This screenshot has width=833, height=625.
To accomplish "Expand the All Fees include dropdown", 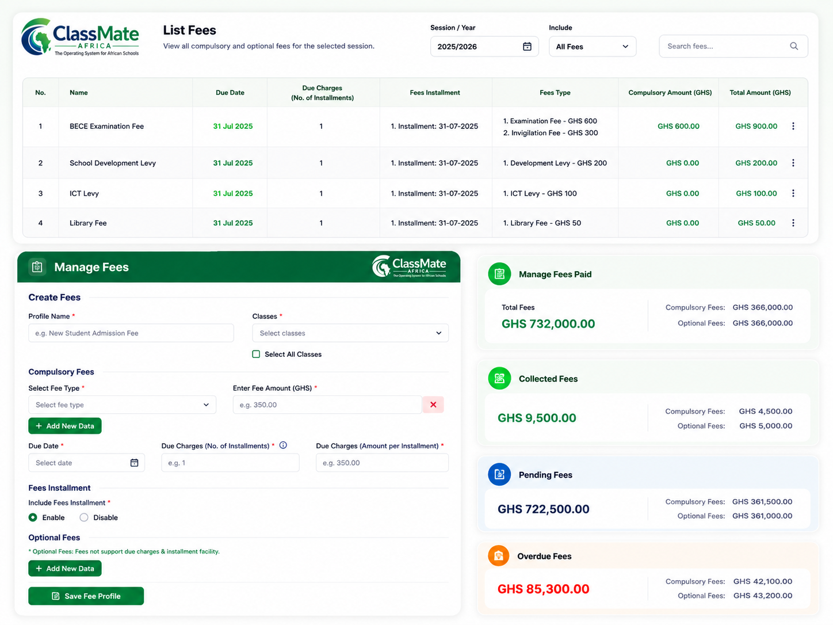I will click(x=593, y=47).
